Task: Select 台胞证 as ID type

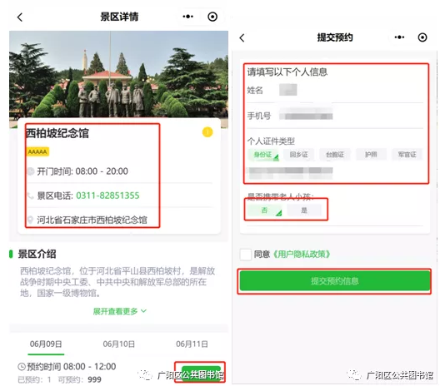Action: tap(335, 155)
